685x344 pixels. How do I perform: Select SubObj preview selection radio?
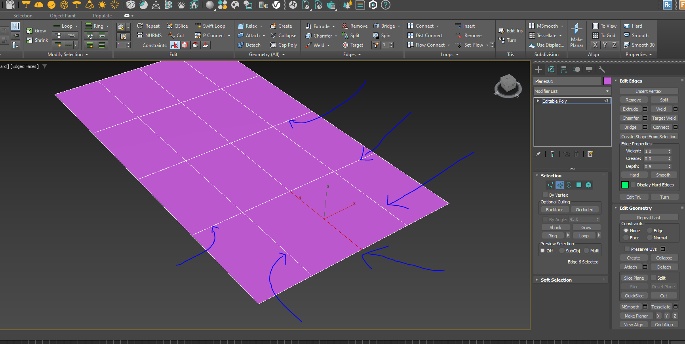tap(562, 251)
